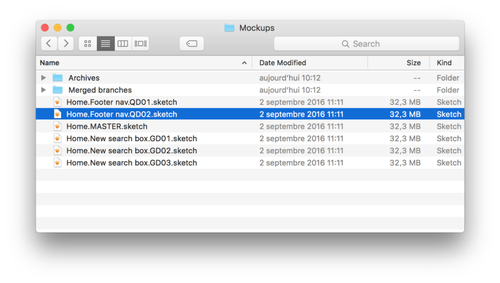Viewport: 500px width, 283px height.
Task: Click the size of Home.New search box.GD03.sketch
Action: [405, 162]
